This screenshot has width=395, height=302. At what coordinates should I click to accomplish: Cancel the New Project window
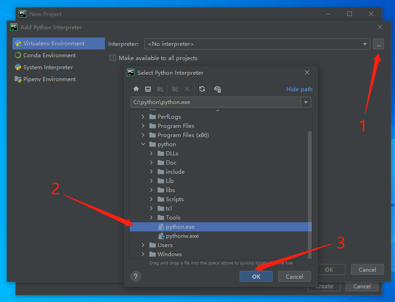(362, 286)
